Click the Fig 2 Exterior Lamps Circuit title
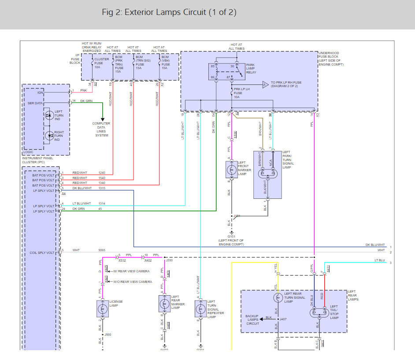 pos(169,12)
